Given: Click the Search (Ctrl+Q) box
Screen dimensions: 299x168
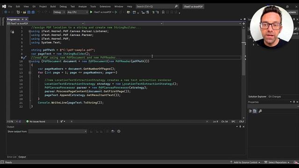Looking at the screenshot, I should 157,7.
